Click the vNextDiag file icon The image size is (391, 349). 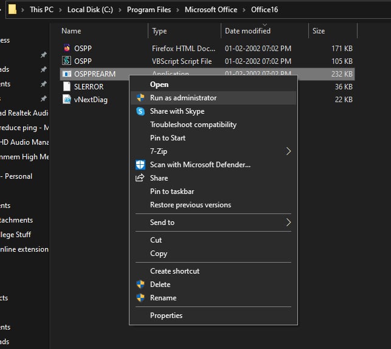[67, 100]
